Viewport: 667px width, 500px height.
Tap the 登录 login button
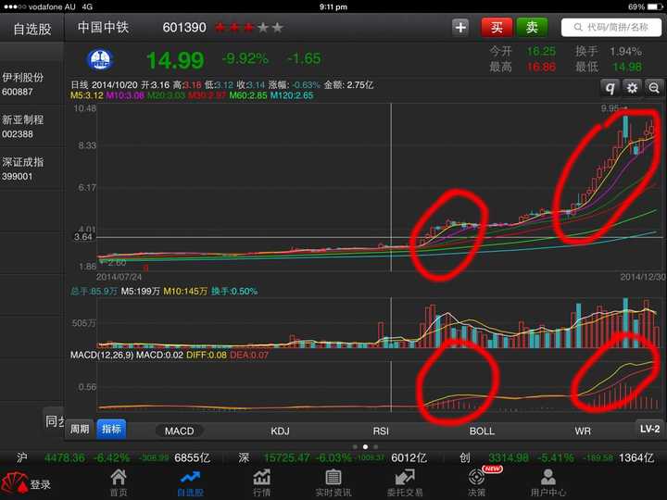(26, 484)
